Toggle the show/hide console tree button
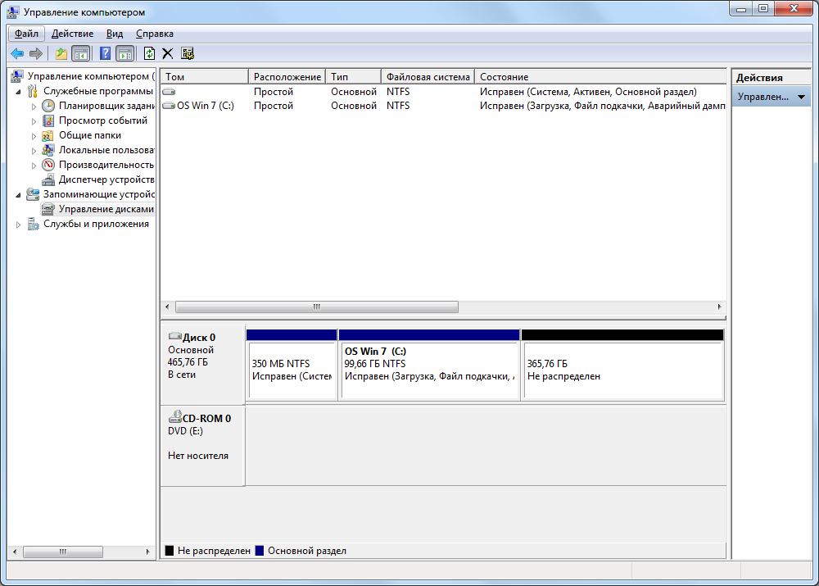The height and width of the screenshot is (586, 819). [x=80, y=54]
